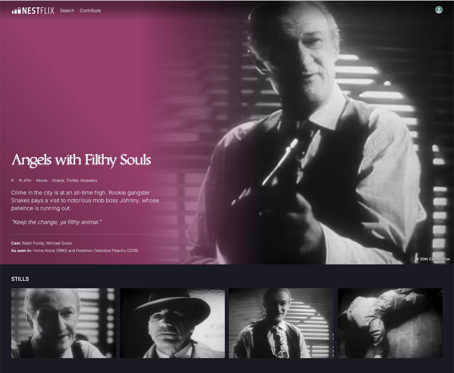This screenshot has height=373, width=454.
Task: Click the Angels with Filthy Souls title
Action: (81, 160)
